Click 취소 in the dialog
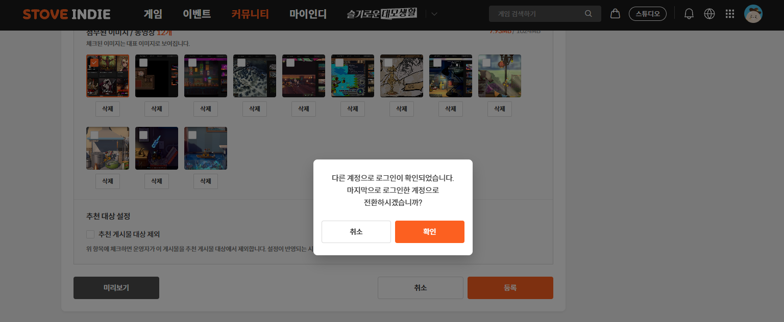 [356, 232]
